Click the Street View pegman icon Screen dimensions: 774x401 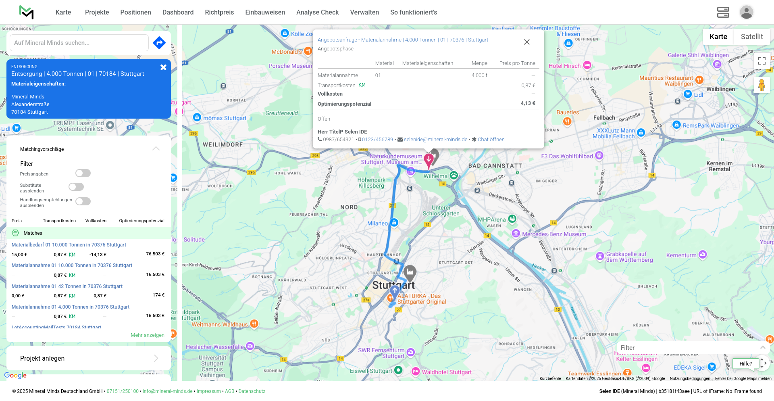coord(762,85)
